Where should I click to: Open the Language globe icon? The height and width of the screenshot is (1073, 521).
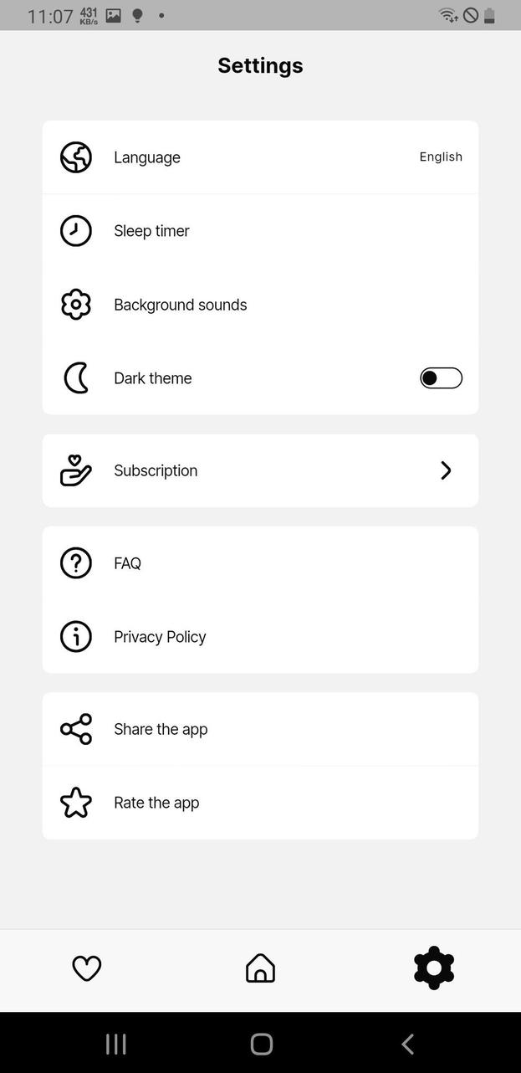[x=76, y=157]
